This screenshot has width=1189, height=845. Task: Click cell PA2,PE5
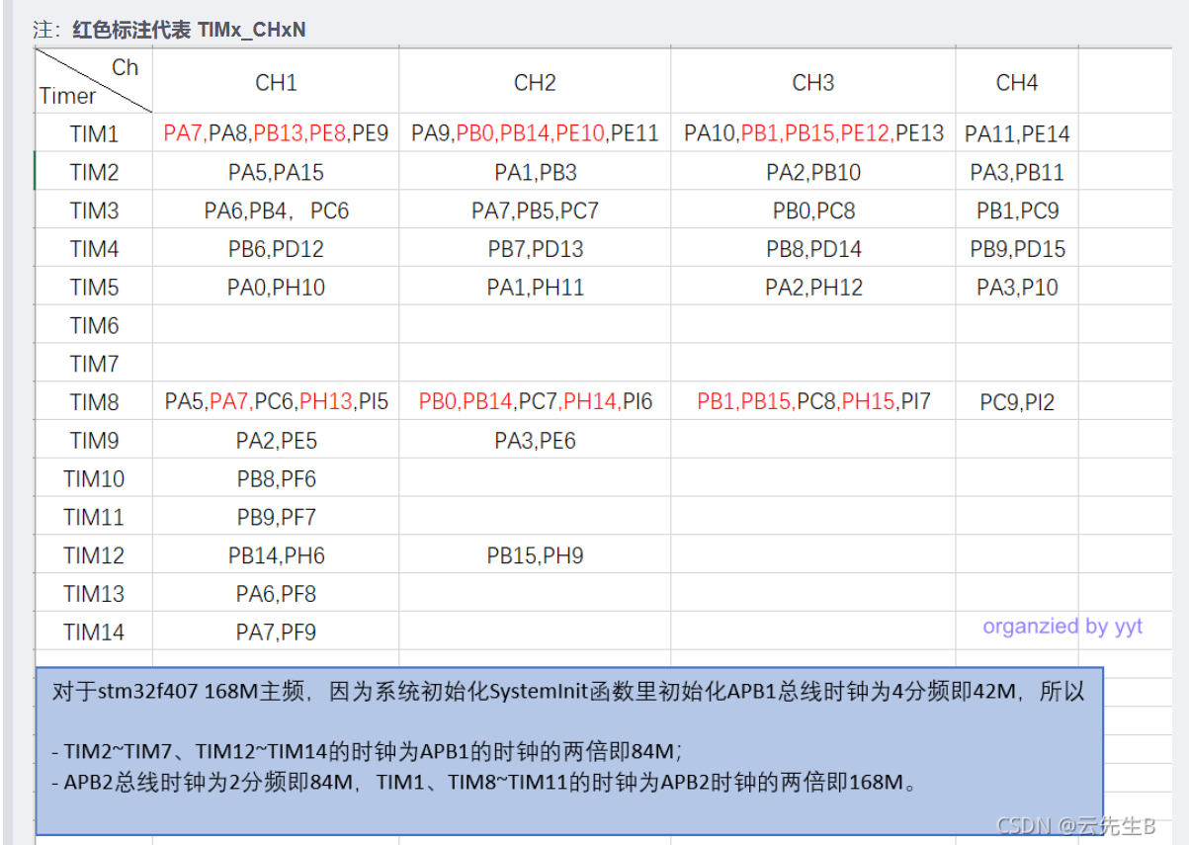276,441
